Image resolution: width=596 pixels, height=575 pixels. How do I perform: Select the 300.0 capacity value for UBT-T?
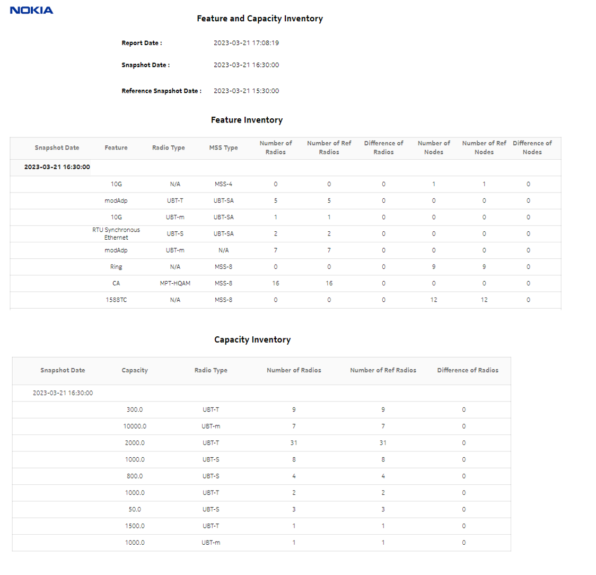[134, 410]
